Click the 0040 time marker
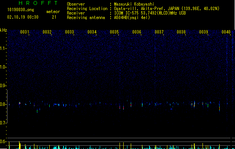Viewport: 235px width, 149px height. tap(226, 32)
